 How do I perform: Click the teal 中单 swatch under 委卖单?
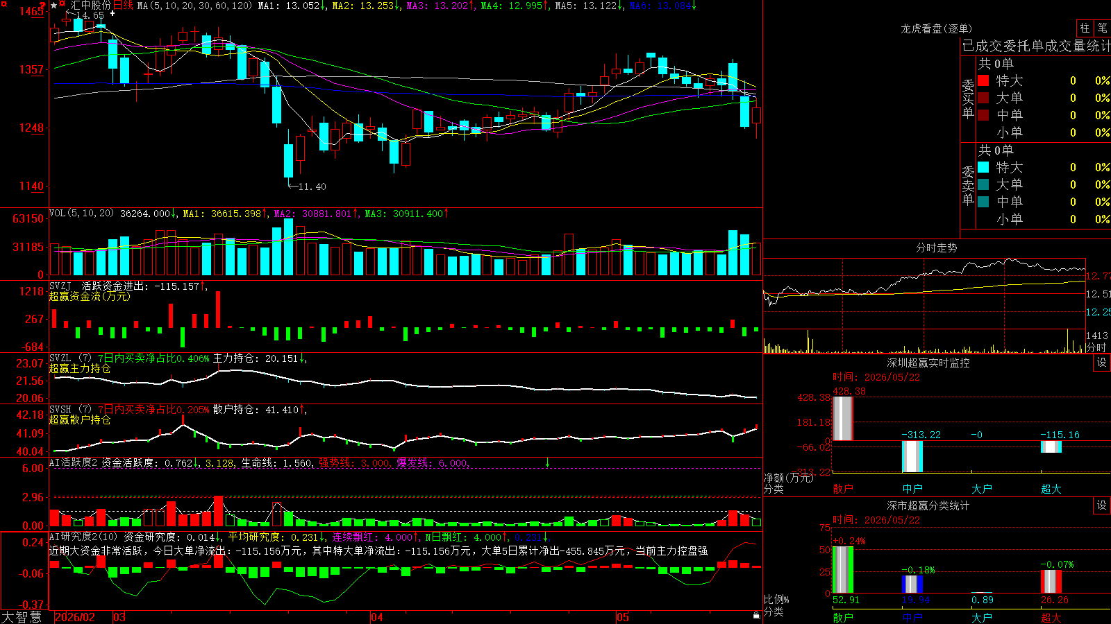point(983,202)
